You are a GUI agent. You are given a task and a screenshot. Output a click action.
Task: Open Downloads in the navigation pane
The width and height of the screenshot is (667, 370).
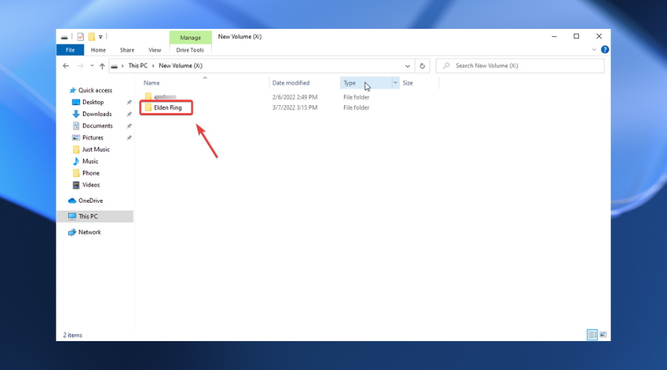pos(92,114)
